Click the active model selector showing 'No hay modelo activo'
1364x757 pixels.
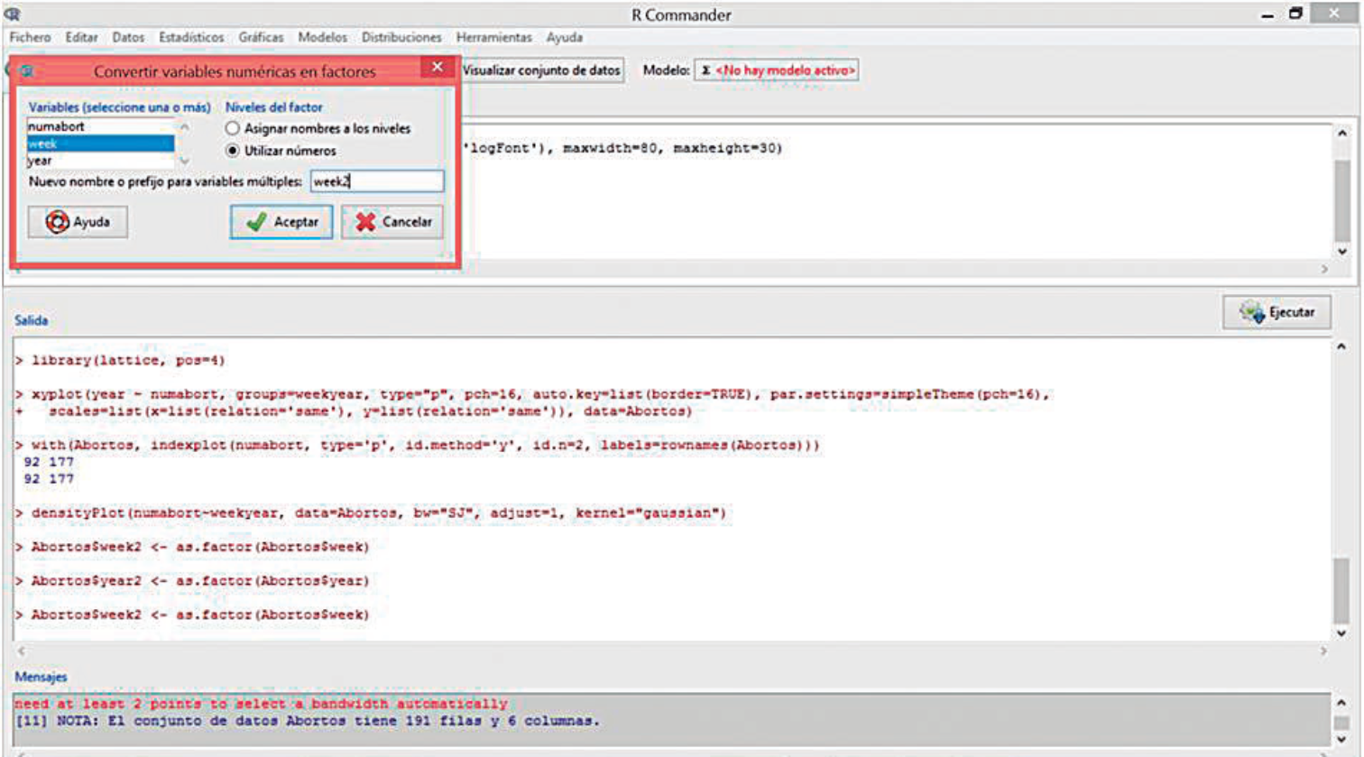click(777, 70)
